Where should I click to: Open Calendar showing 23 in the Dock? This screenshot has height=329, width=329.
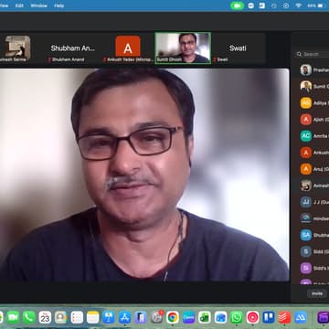(45, 317)
